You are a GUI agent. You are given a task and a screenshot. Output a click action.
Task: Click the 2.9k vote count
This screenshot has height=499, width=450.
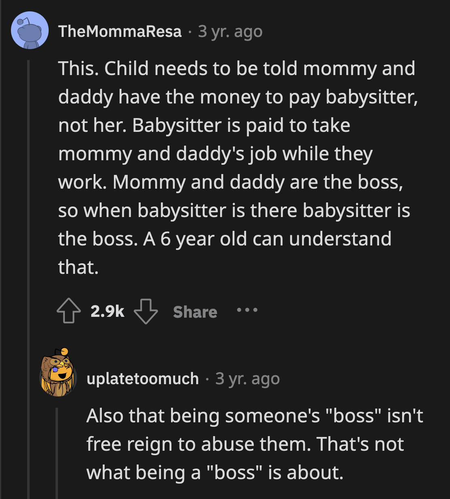click(107, 312)
